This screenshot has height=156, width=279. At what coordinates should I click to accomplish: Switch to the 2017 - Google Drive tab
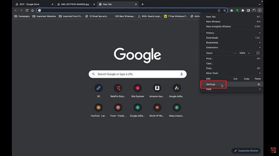pyautogui.click(x=34, y=4)
